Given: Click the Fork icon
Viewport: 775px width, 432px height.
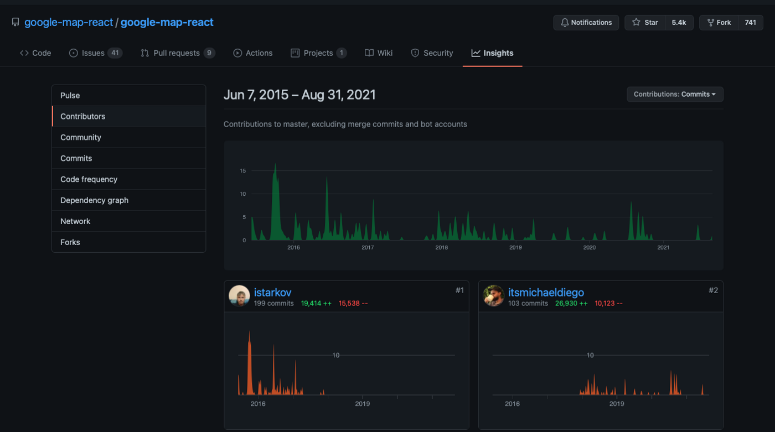Looking at the screenshot, I should tap(710, 23).
